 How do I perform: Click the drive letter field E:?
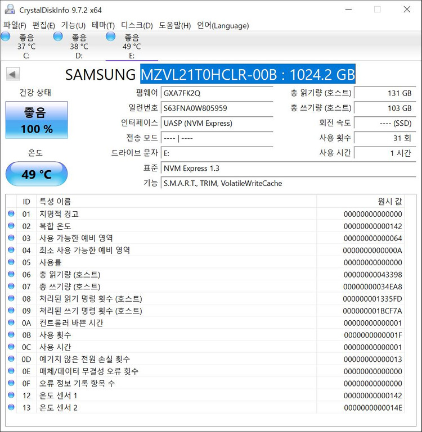click(217, 153)
